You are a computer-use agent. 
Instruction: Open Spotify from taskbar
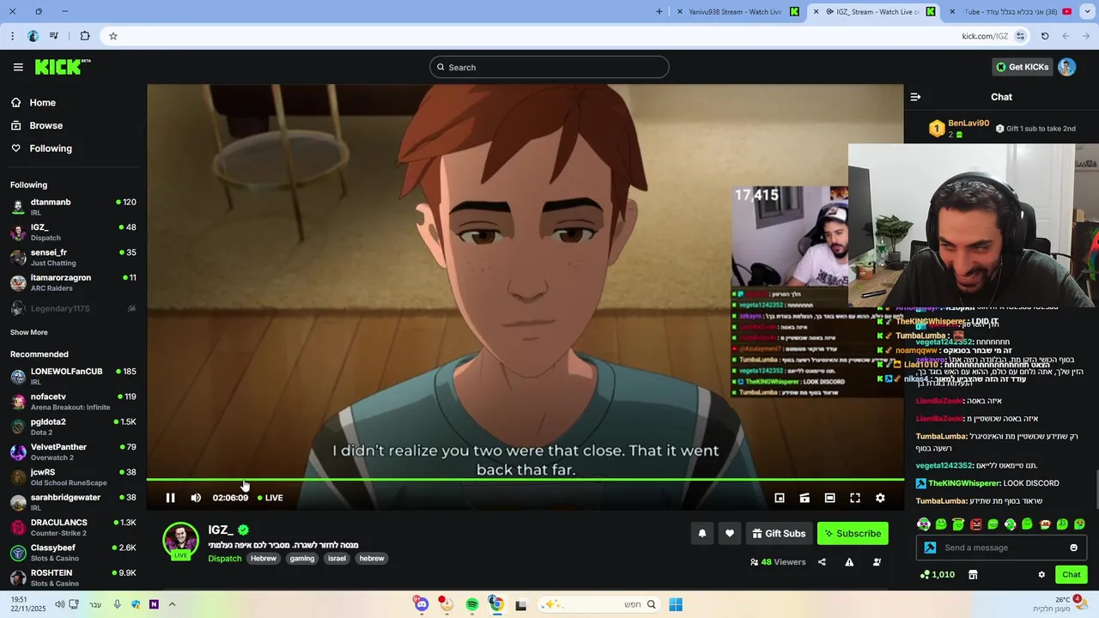472,604
